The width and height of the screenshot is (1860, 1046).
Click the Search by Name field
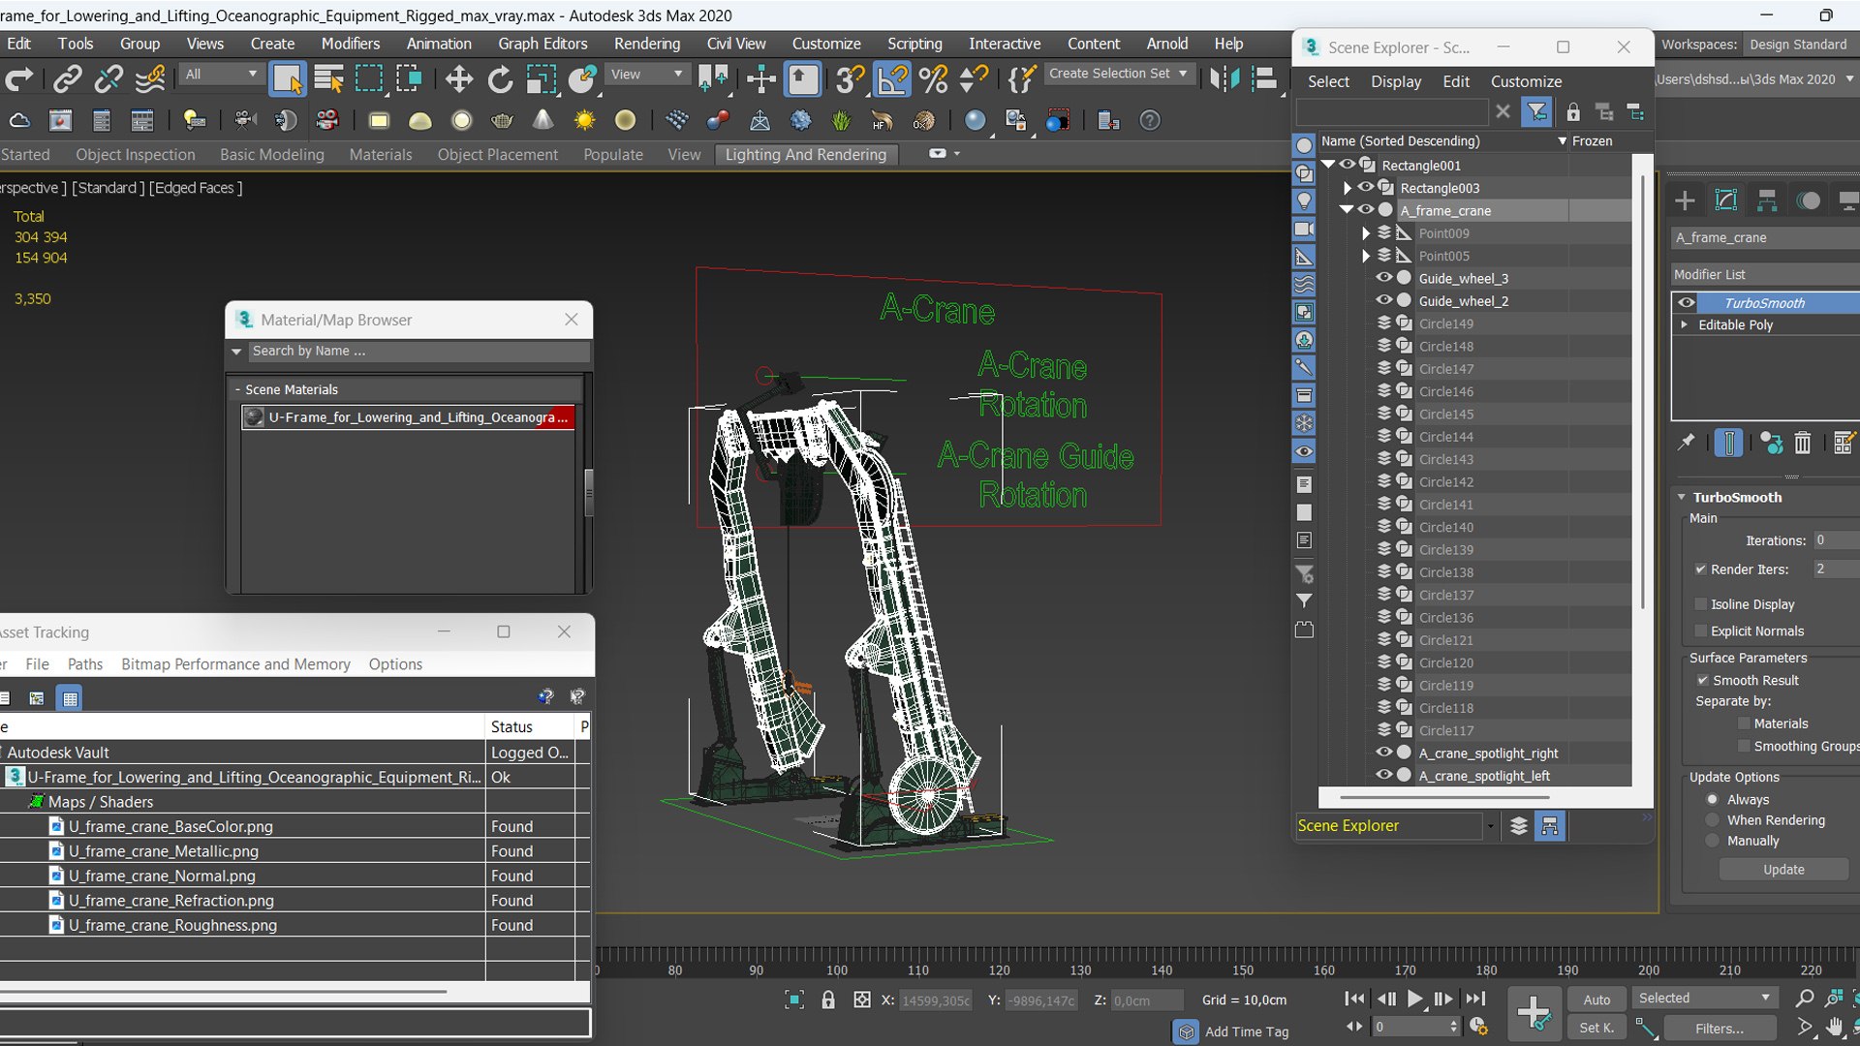tap(417, 352)
